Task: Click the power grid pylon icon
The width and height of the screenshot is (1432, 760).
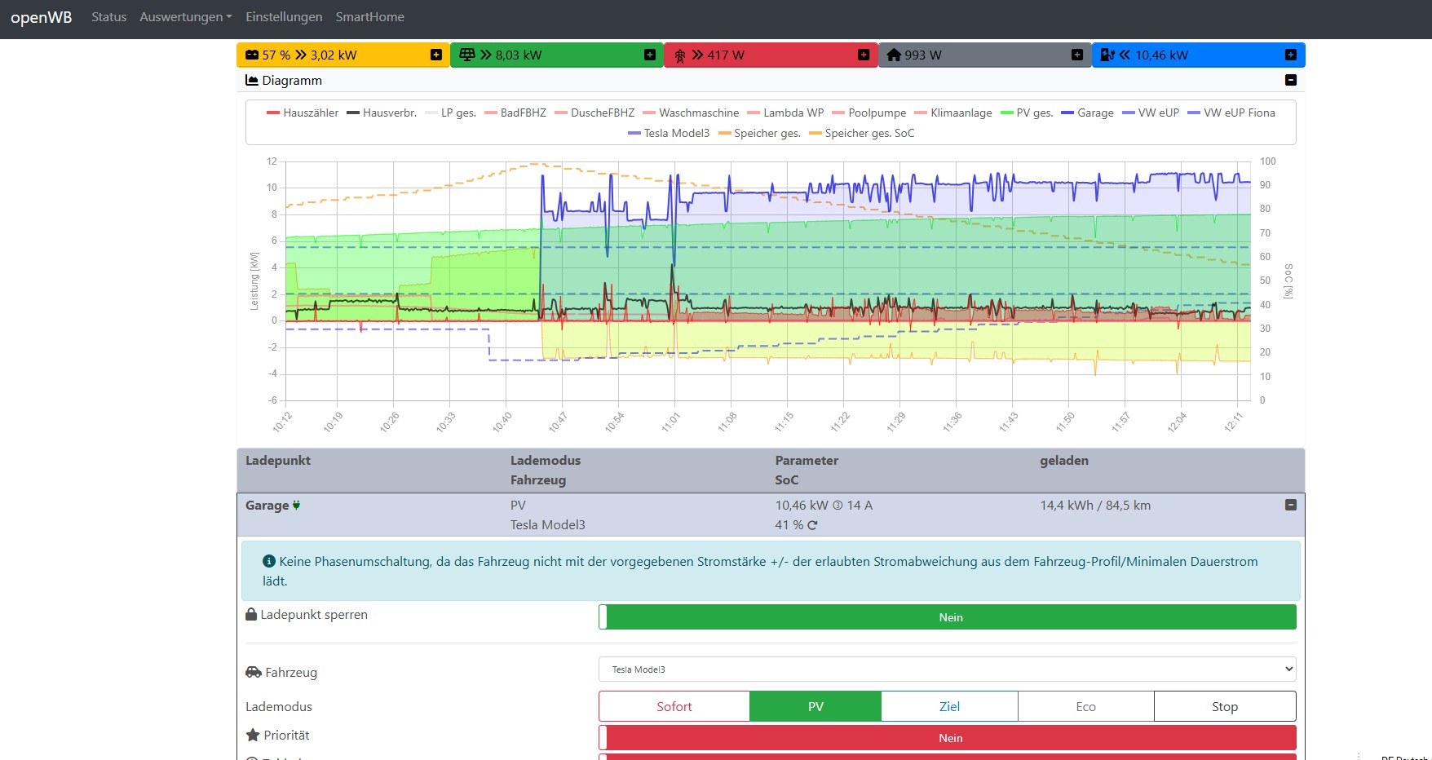Action: tap(679, 55)
